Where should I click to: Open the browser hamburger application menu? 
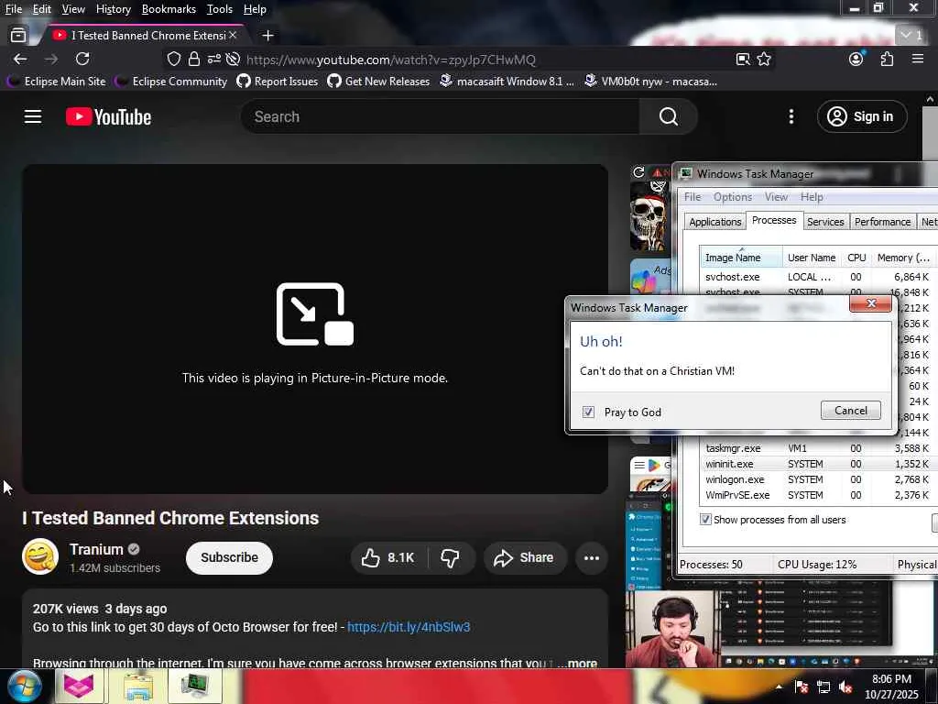[x=918, y=59]
